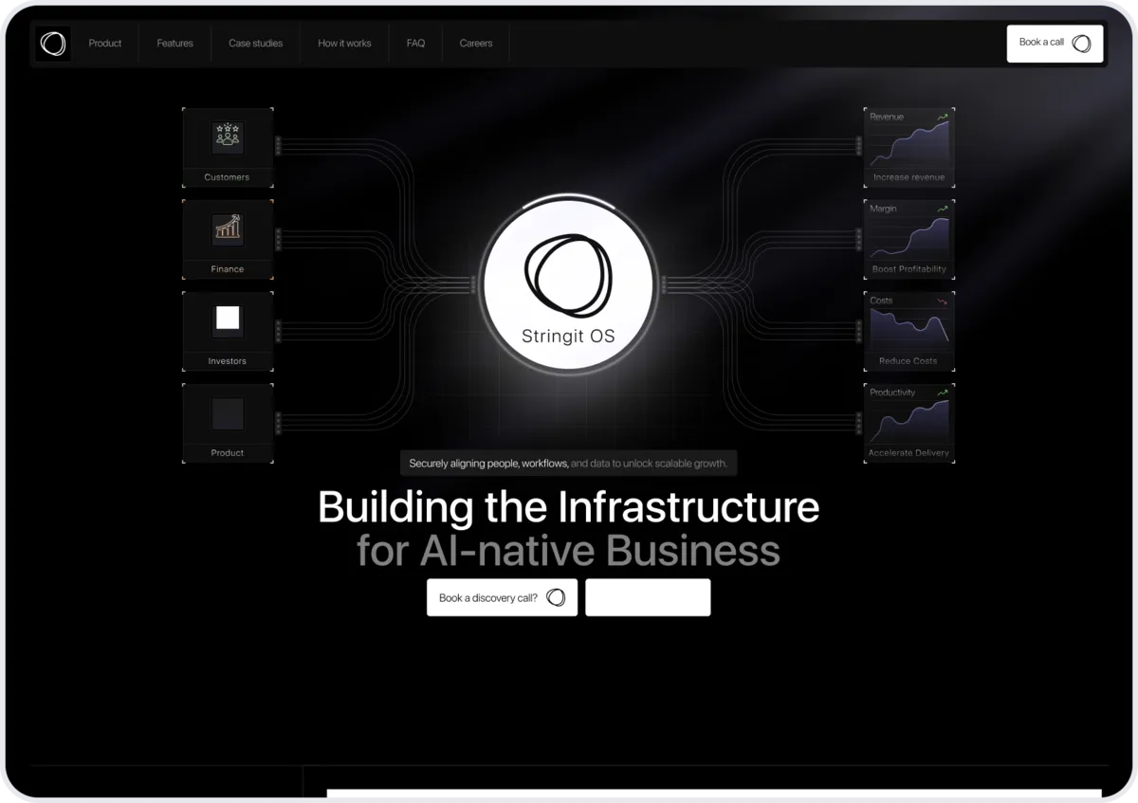Click the 'Boost Profitability' caption

click(x=909, y=269)
